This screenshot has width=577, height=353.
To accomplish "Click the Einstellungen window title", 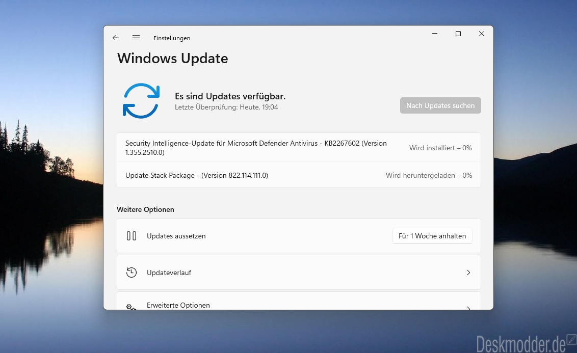I will point(172,38).
